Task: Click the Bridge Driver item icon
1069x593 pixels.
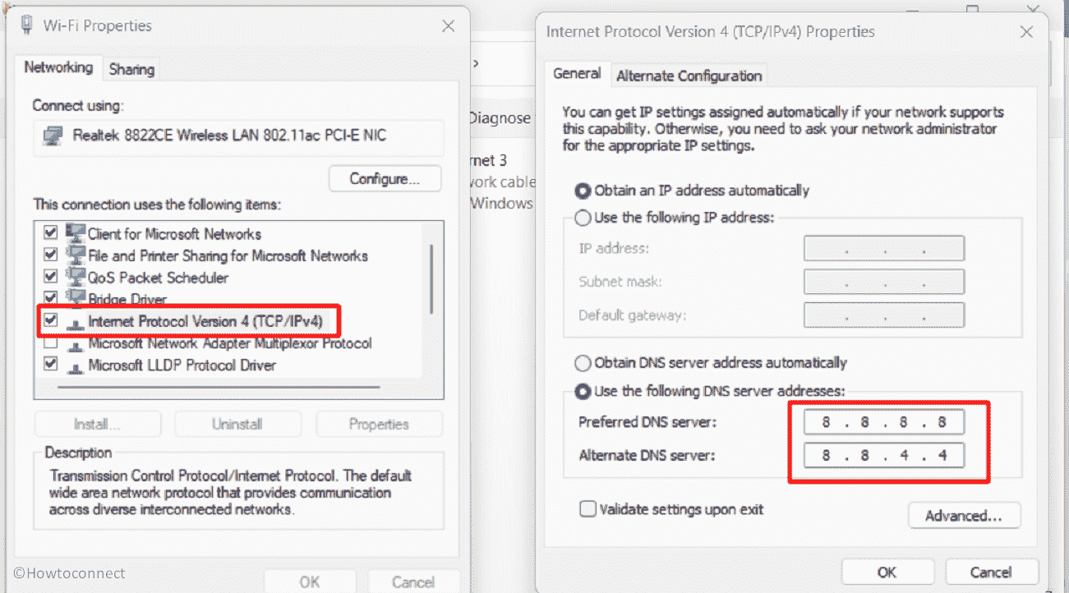Action: [76, 299]
